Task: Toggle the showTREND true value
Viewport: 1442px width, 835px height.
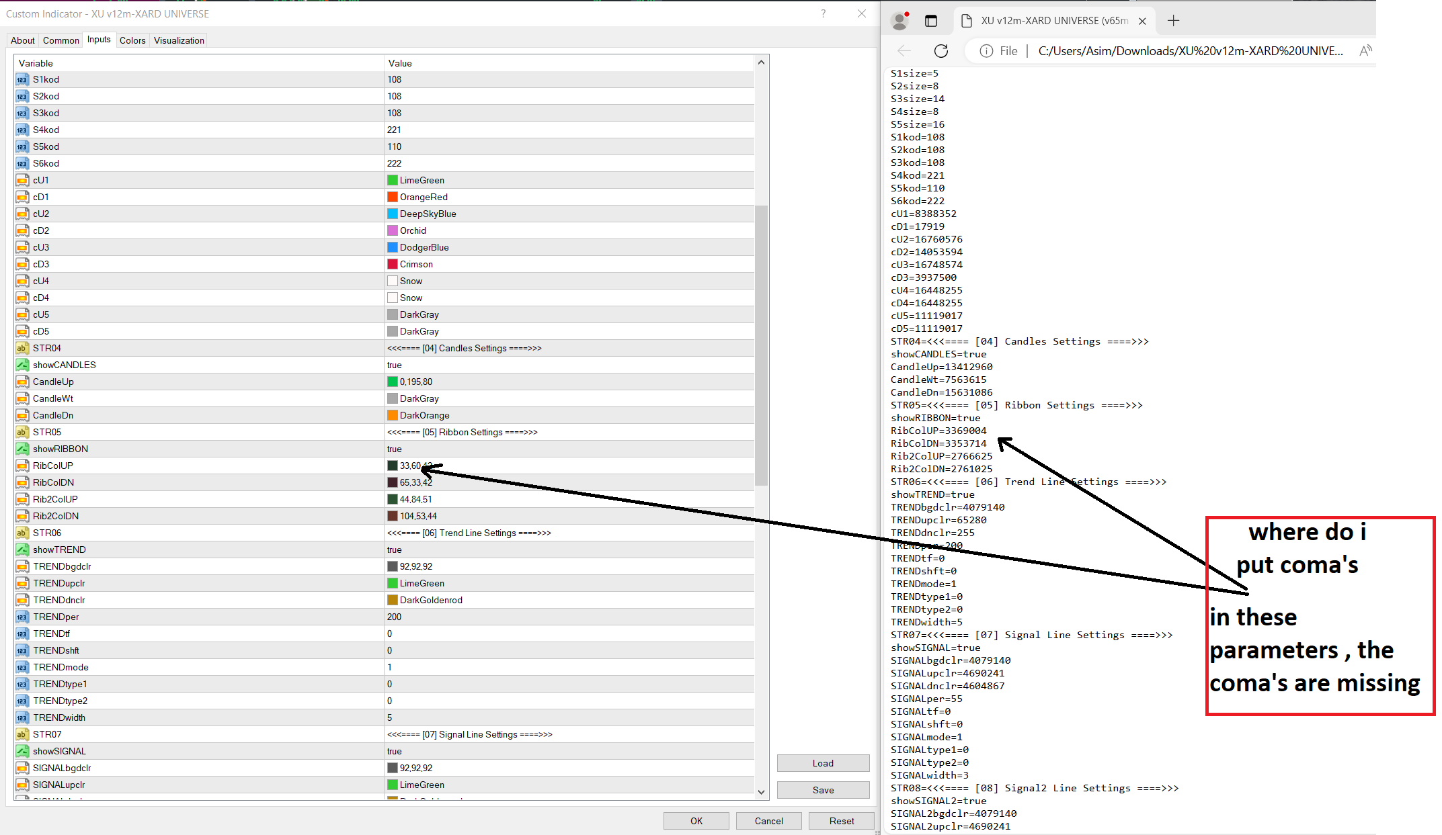Action: pyautogui.click(x=395, y=550)
